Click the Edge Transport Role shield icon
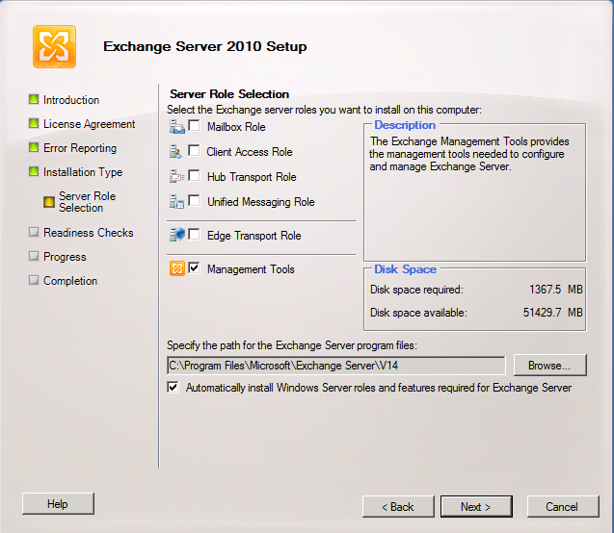The height and width of the screenshot is (533, 614). tap(177, 235)
